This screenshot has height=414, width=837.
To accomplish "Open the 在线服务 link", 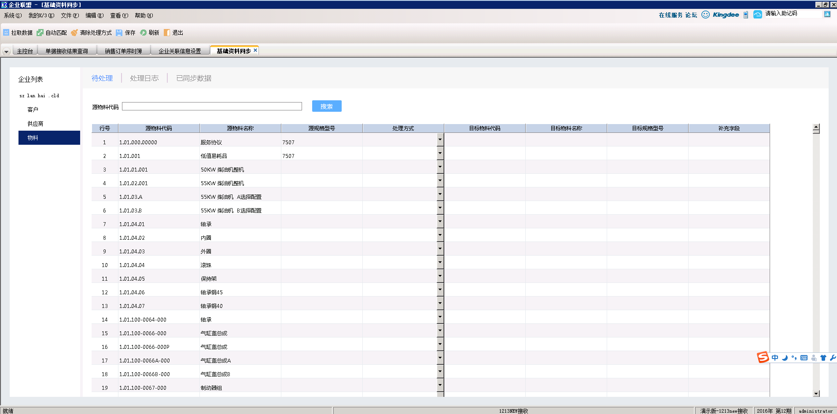I will (x=670, y=15).
